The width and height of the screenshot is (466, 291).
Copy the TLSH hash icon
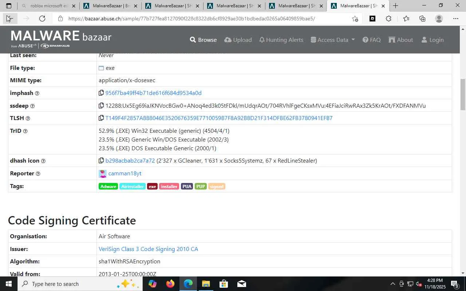pyautogui.click(x=101, y=118)
